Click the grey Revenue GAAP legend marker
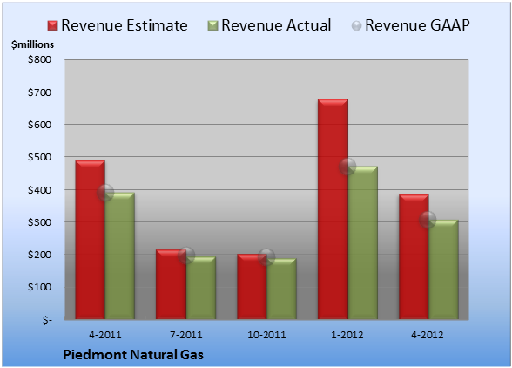 coord(356,25)
